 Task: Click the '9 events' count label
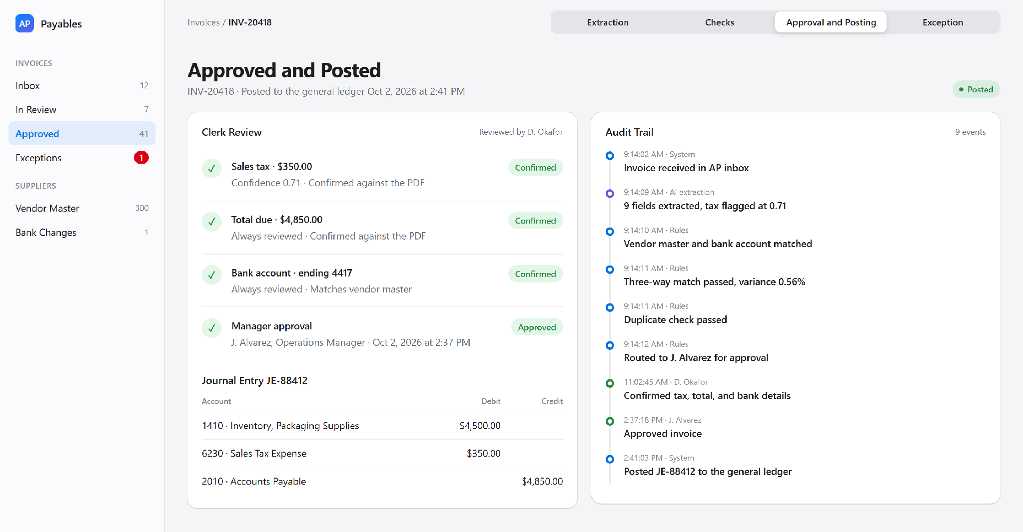coord(971,132)
